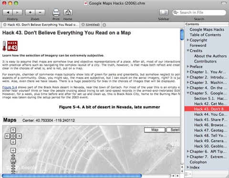Open the search options magnifier dropdown

click(176, 12)
